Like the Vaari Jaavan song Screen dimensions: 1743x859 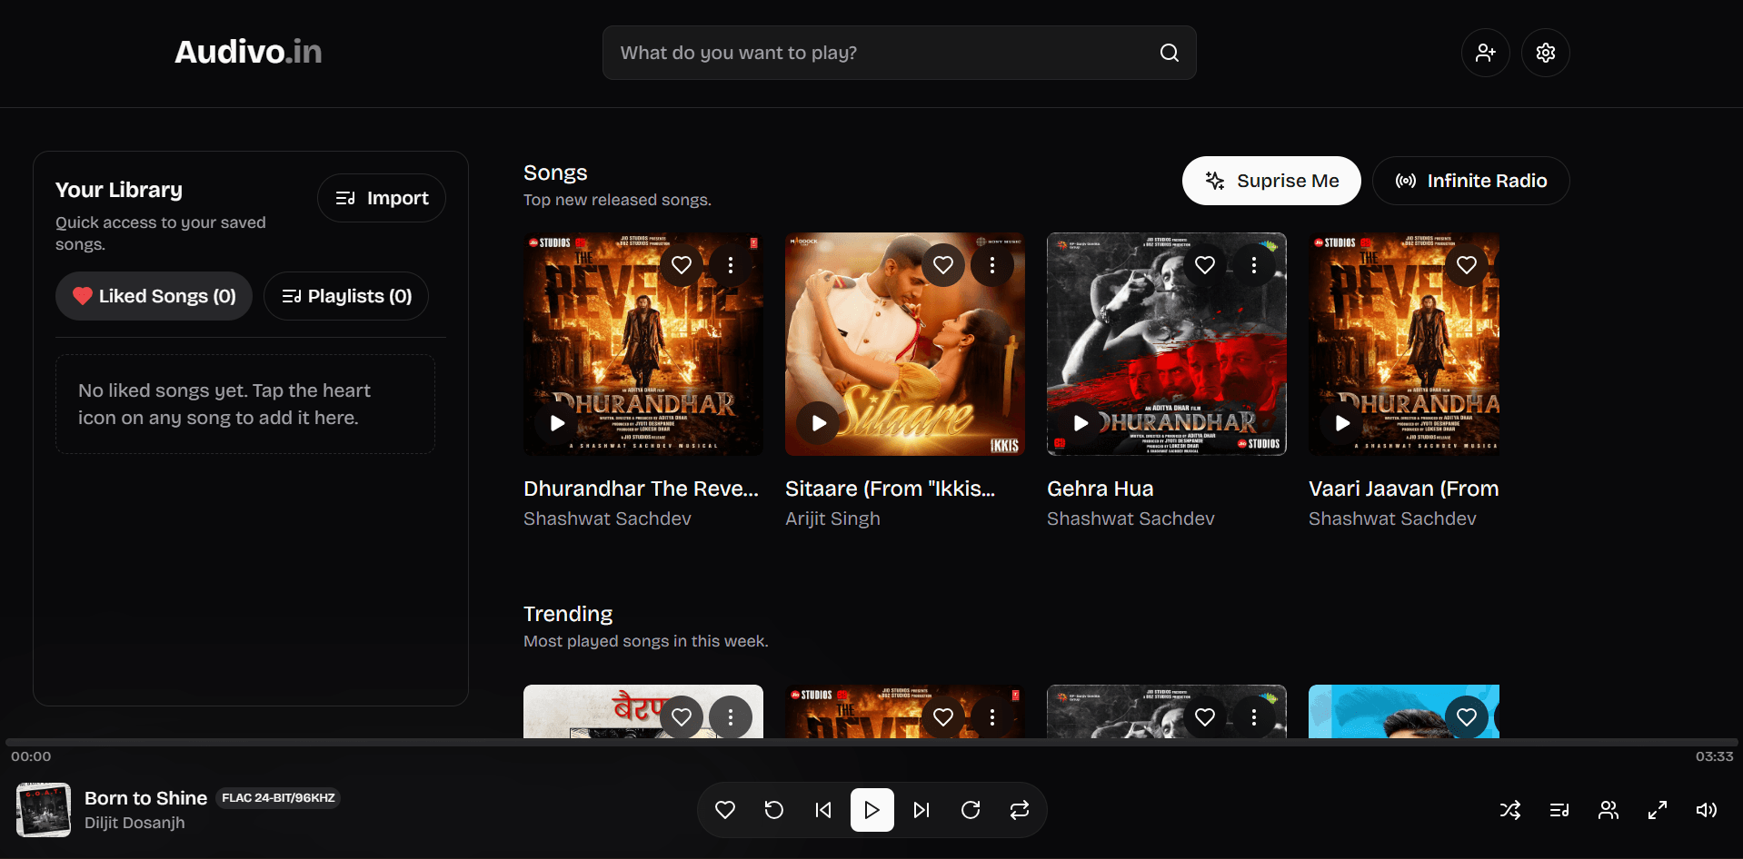tap(1467, 265)
